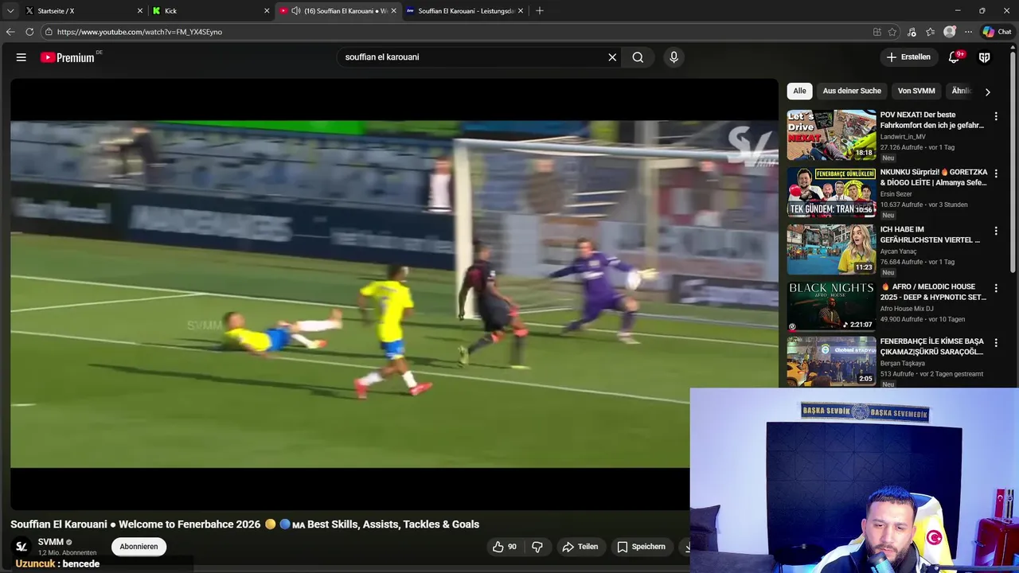Viewport: 1019px width, 573px height.
Task: Open the notifications bell
Action: [954, 57]
